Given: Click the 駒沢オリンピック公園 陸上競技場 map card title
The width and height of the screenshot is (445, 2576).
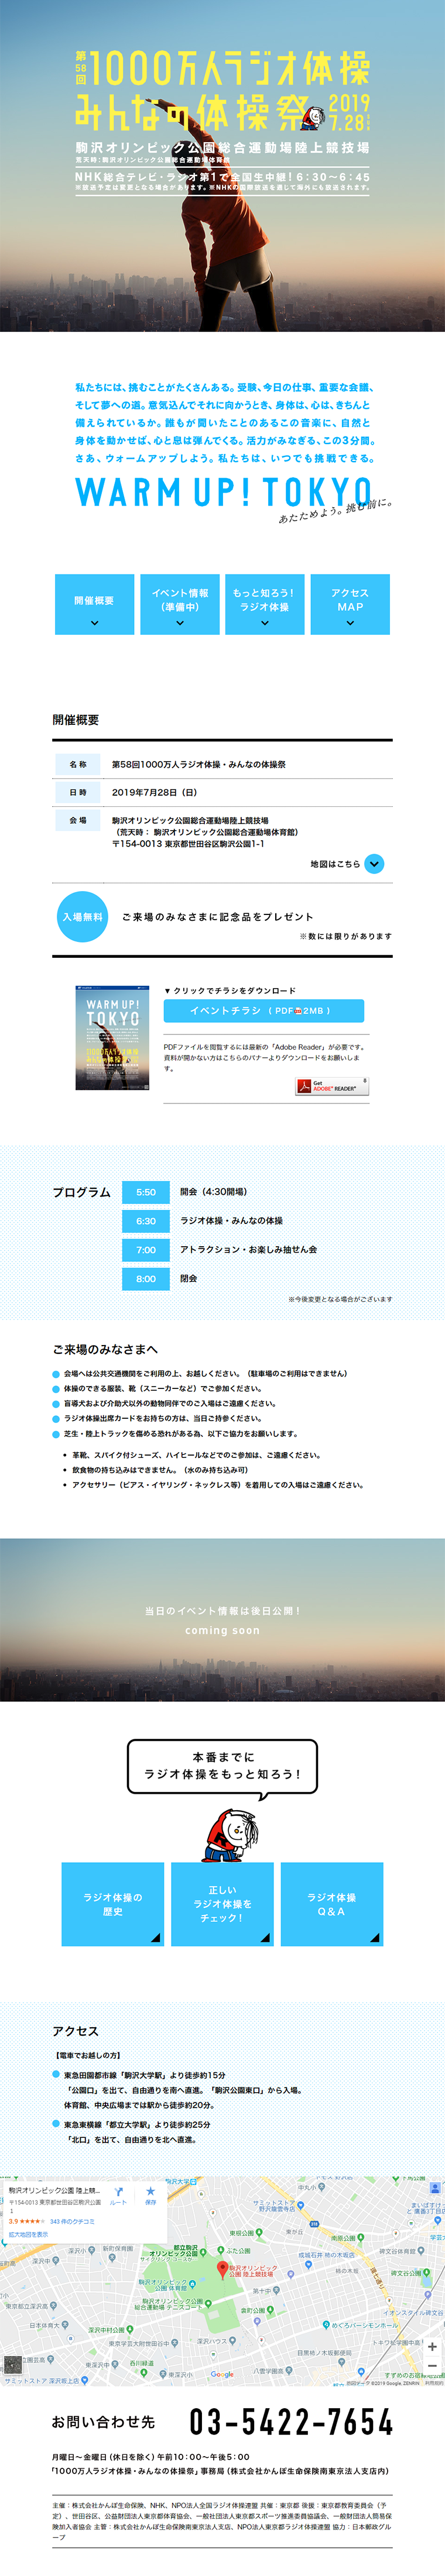Looking at the screenshot, I should (55, 2191).
